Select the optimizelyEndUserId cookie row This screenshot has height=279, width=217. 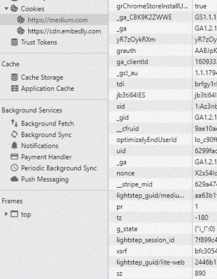[x=163, y=140]
